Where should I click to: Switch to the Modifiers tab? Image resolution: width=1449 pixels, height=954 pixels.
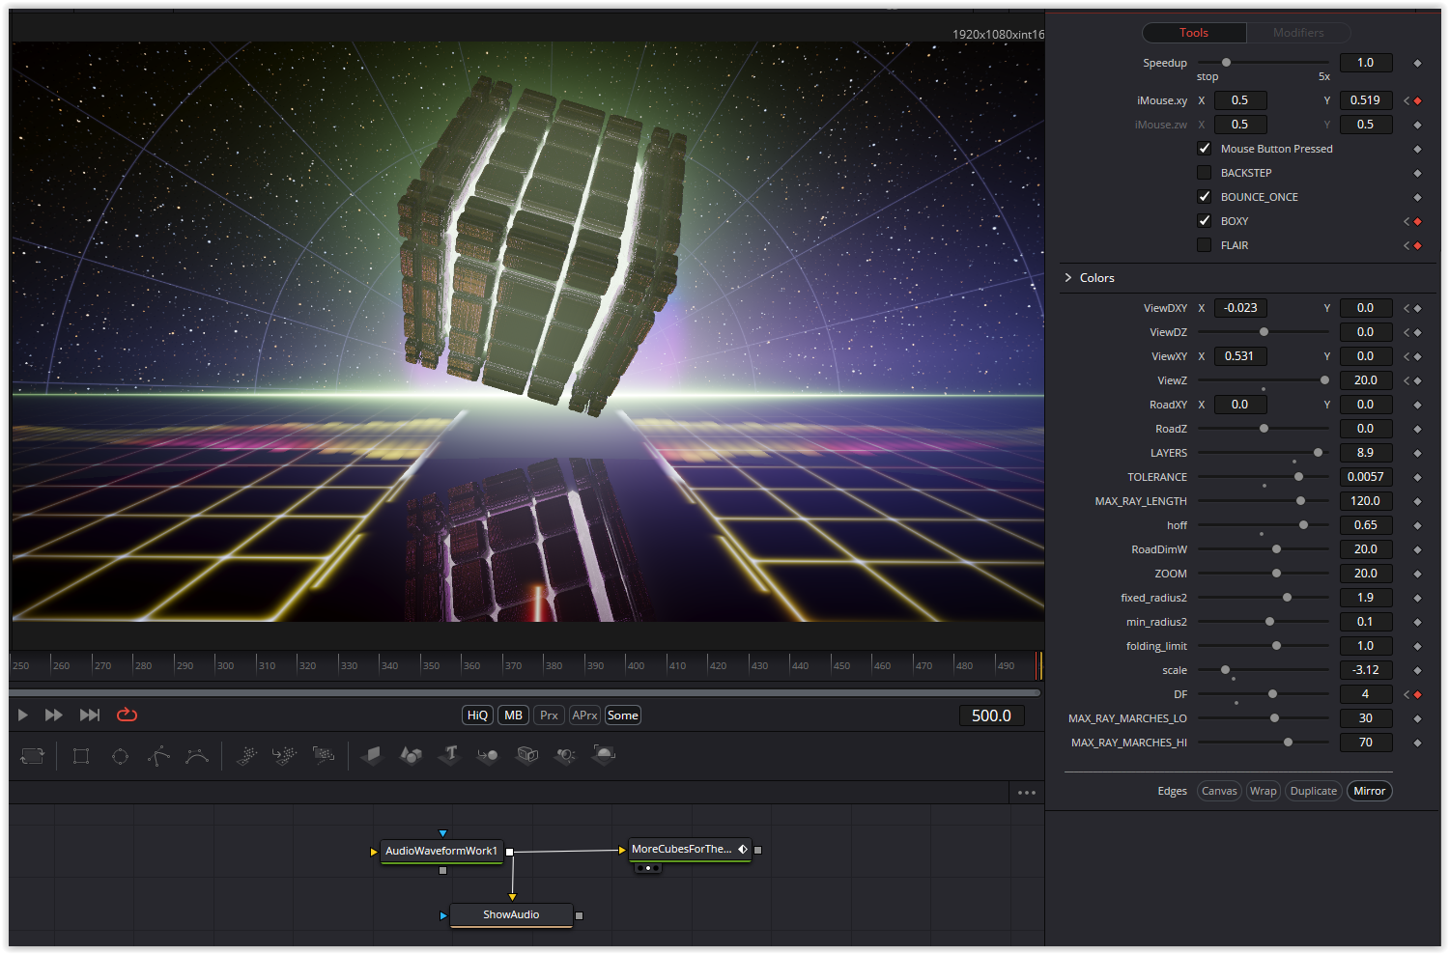(1298, 33)
